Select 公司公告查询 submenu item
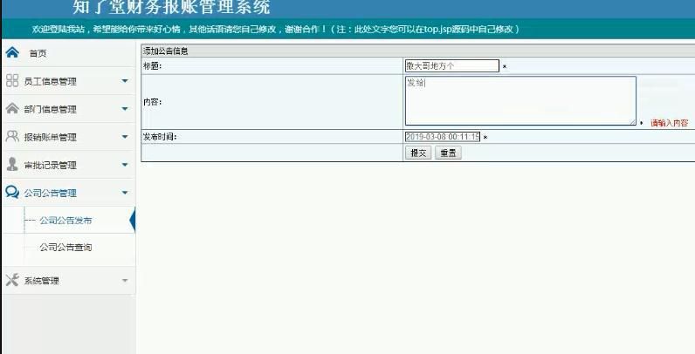This screenshot has width=695, height=354. [x=65, y=248]
